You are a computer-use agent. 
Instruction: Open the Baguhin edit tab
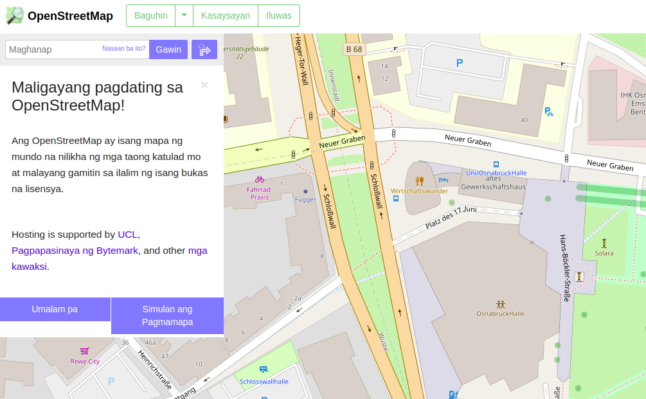(151, 15)
